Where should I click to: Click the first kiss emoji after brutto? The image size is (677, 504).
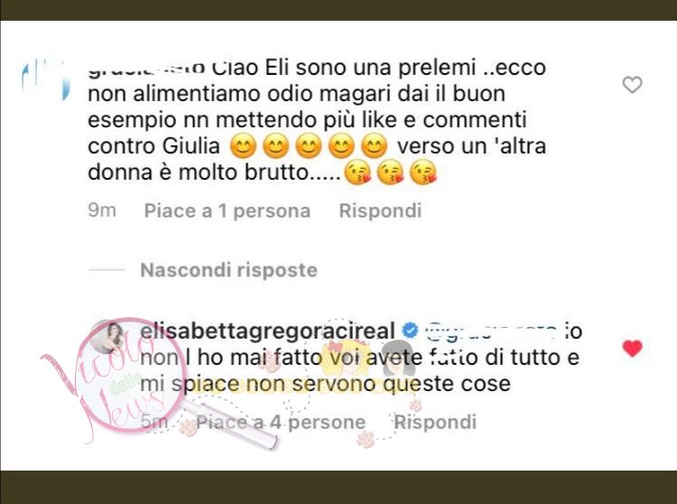coord(357,173)
